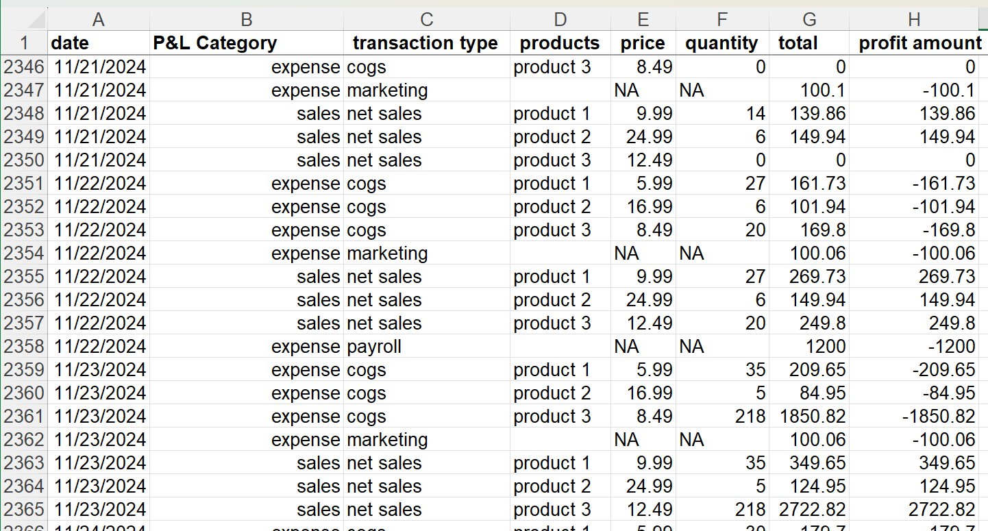Viewport: 988px width, 531px height.
Task: Select the 1850.82 total cell in row 2361
Action: pyautogui.click(x=808, y=416)
